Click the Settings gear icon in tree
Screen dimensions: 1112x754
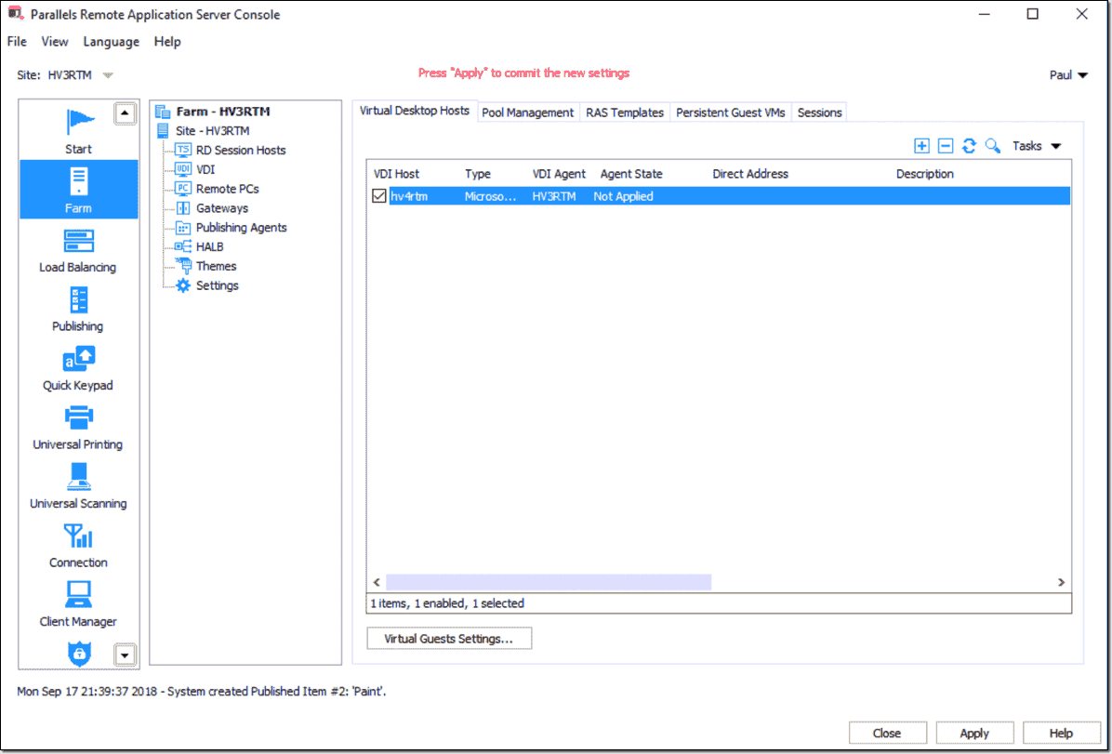pyautogui.click(x=183, y=285)
